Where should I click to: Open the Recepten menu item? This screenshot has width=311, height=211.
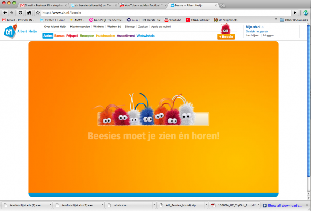(x=87, y=36)
